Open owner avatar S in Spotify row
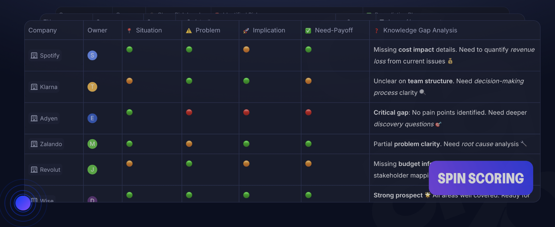The height and width of the screenshot is (227, 555). click(92, 56)
